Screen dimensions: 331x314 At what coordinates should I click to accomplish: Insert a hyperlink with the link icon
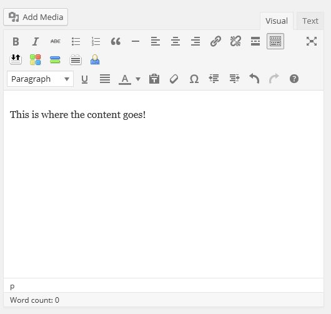click(x=215, y=41)
